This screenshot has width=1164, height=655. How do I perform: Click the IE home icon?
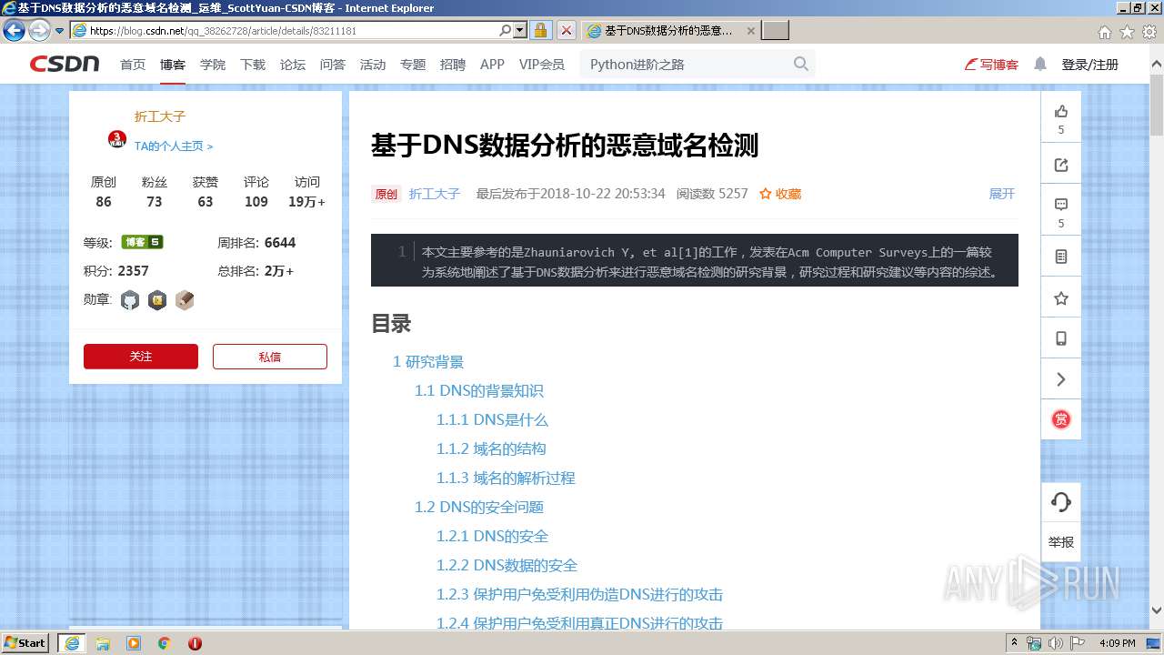click(x=1104, y=32)
